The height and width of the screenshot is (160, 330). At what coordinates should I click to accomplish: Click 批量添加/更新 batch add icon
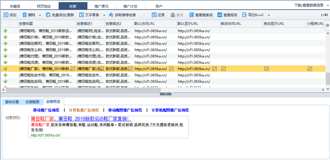(x=49, y=15)
